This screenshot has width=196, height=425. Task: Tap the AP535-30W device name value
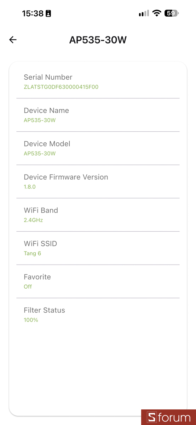pyautogui.click(x=40, y=120)
